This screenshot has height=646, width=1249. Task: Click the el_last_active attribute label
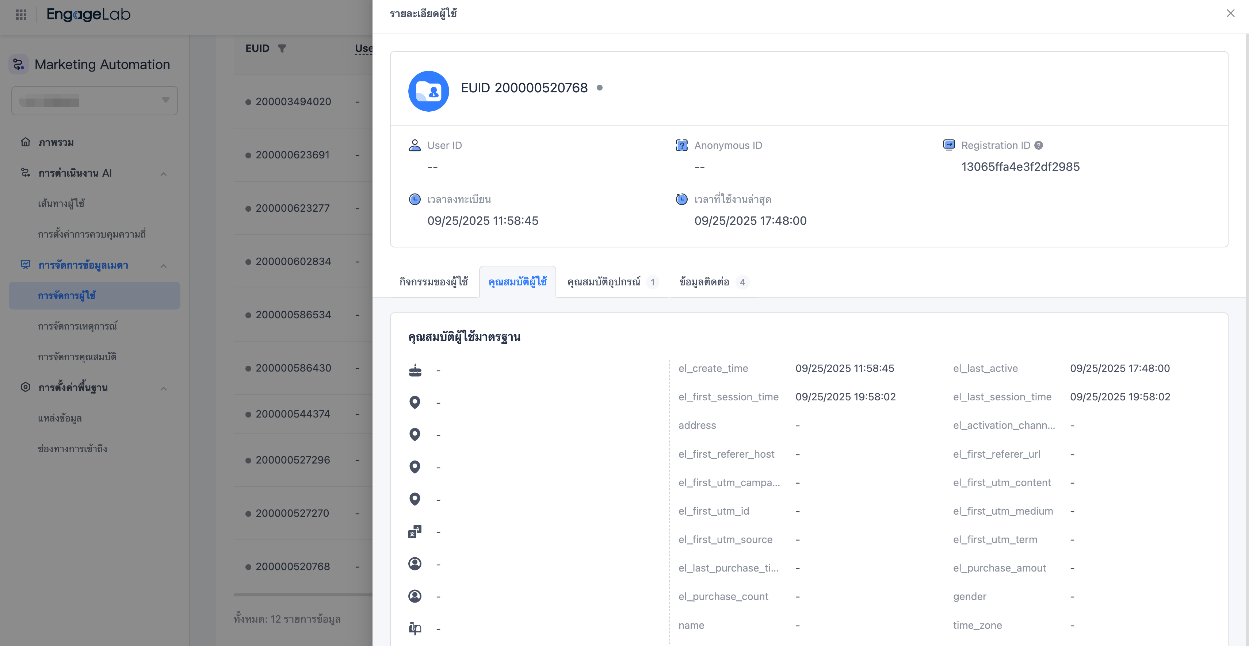(x=985, y=368)
